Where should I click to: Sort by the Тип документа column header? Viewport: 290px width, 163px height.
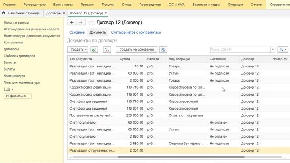[81, 59]
